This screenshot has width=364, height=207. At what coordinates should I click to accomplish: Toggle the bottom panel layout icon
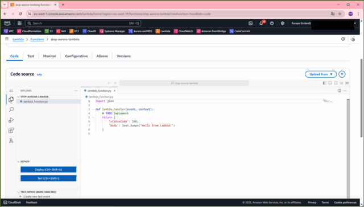pos(330,83)
